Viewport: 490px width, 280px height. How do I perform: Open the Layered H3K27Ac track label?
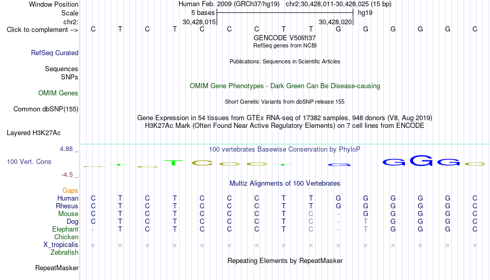pyautogui.click(x=34, y=133)
